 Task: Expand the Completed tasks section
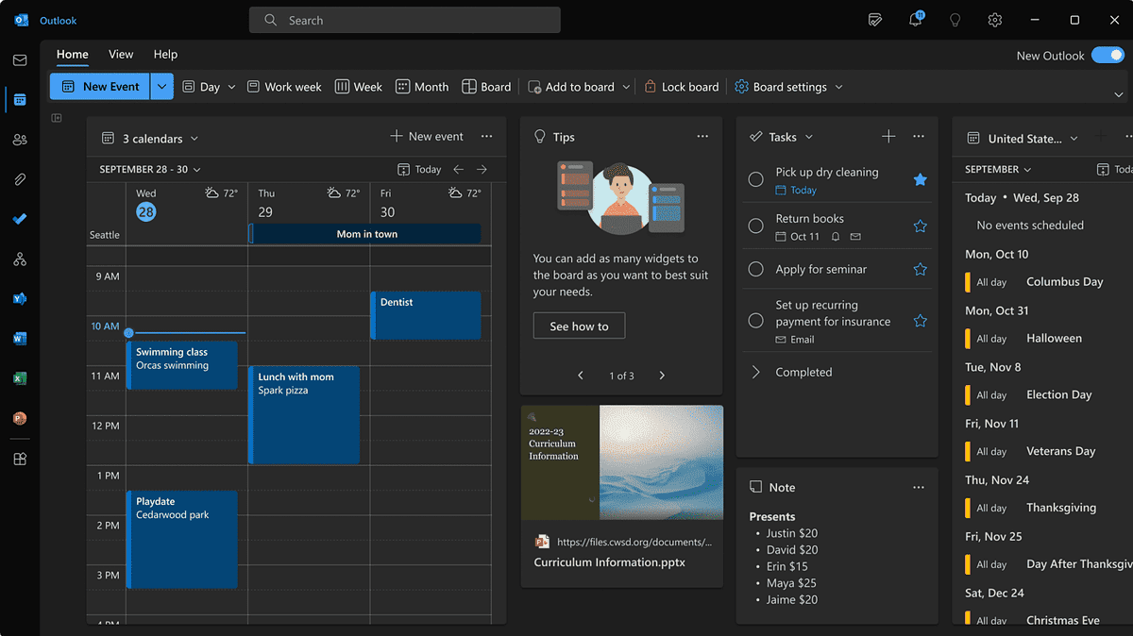point(755,372)
